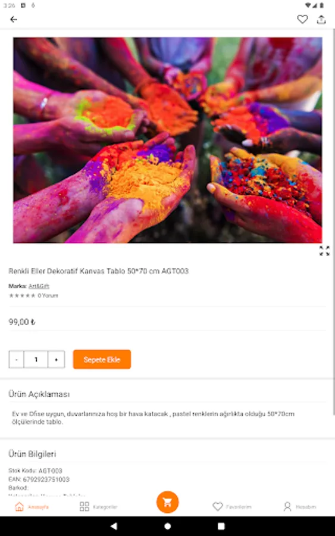Tap the star rating row
The width and height of the screenshot is (335, 536).
click(x=22, y=295)
